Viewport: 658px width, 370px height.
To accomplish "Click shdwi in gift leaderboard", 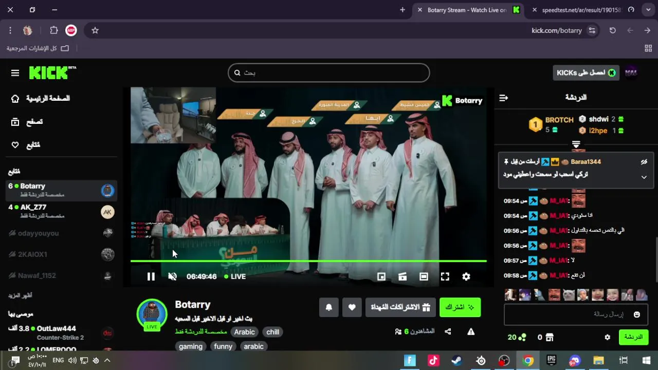I will click(599, 119).
